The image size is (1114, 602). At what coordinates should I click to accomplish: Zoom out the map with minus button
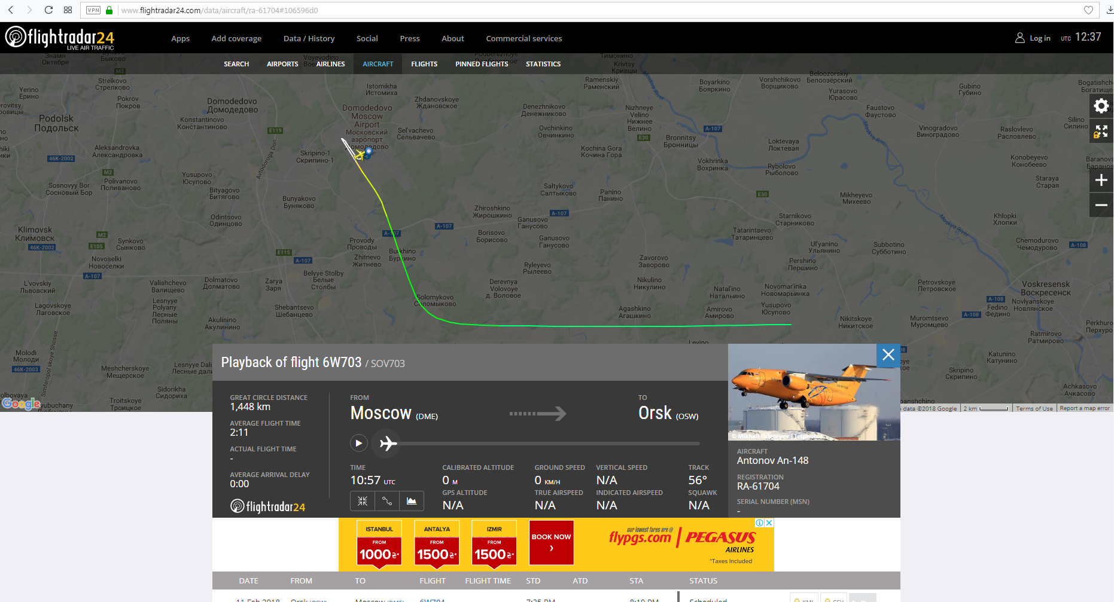1101,205
